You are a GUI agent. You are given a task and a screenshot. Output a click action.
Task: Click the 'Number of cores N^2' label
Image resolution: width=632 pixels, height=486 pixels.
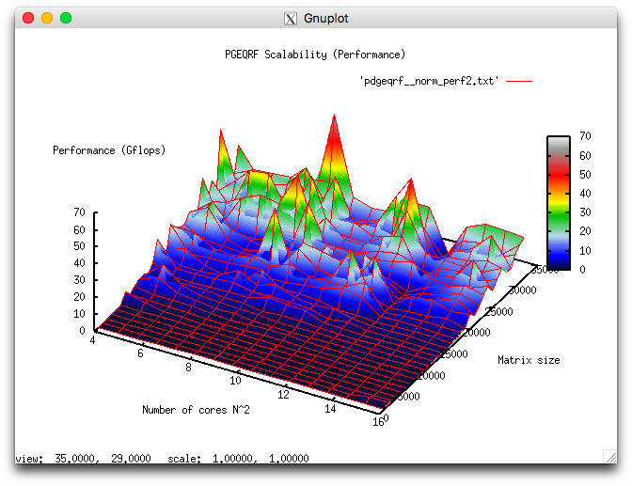coord(196,410)
